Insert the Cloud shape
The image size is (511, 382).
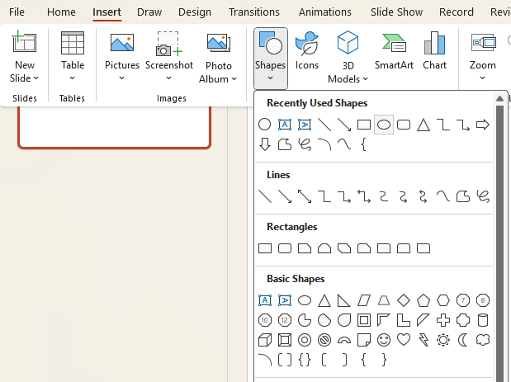pos(484,340)
